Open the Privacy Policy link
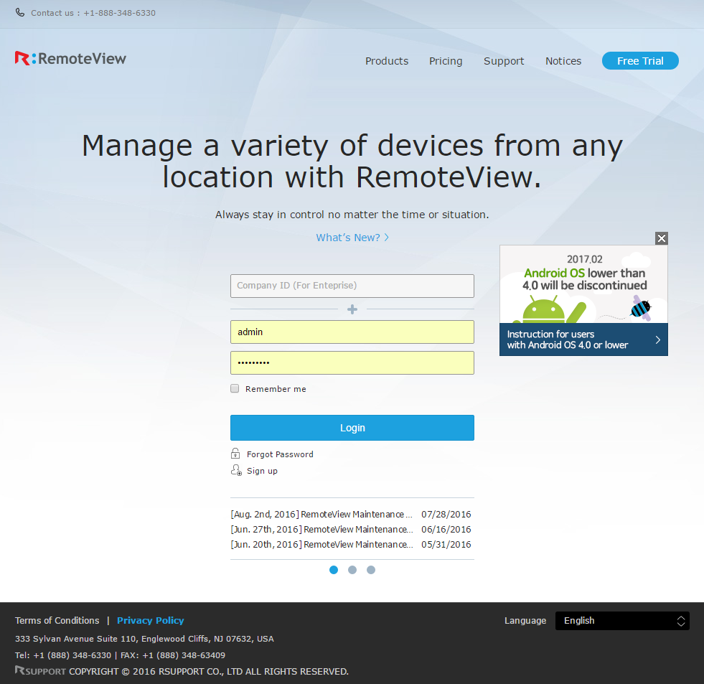The height and width of the screenshot is (684, 704). 151,620
